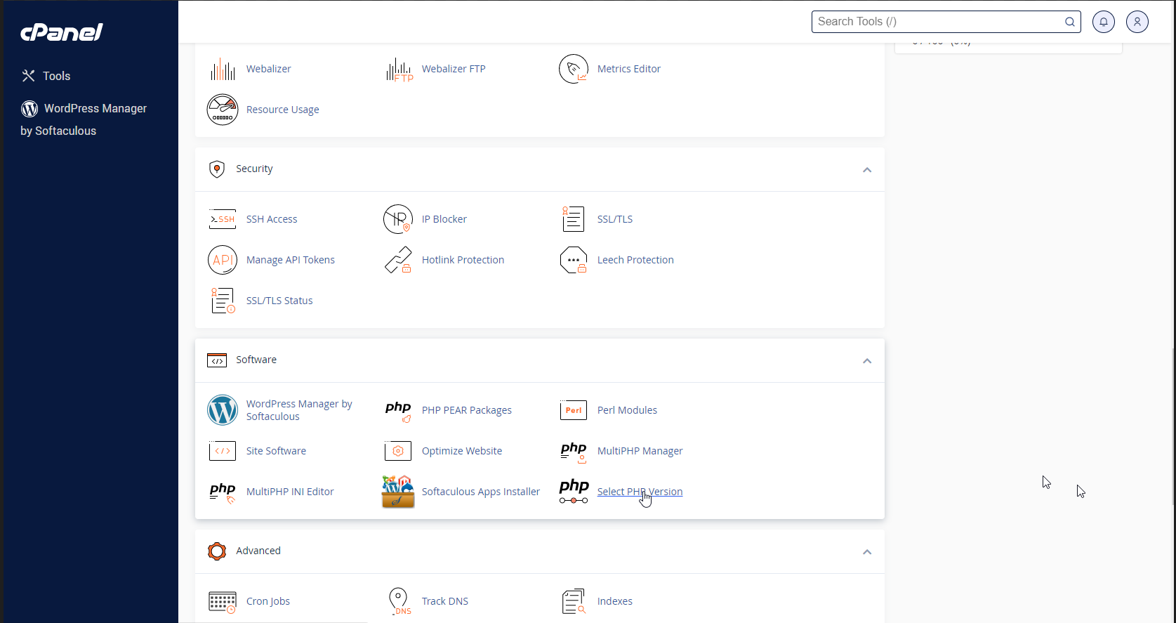1176x623 pixels.
Task: Open the Site Software icon
Action: 223,451
